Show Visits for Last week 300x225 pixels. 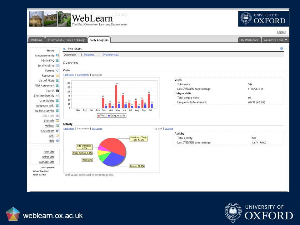point(68,75)
